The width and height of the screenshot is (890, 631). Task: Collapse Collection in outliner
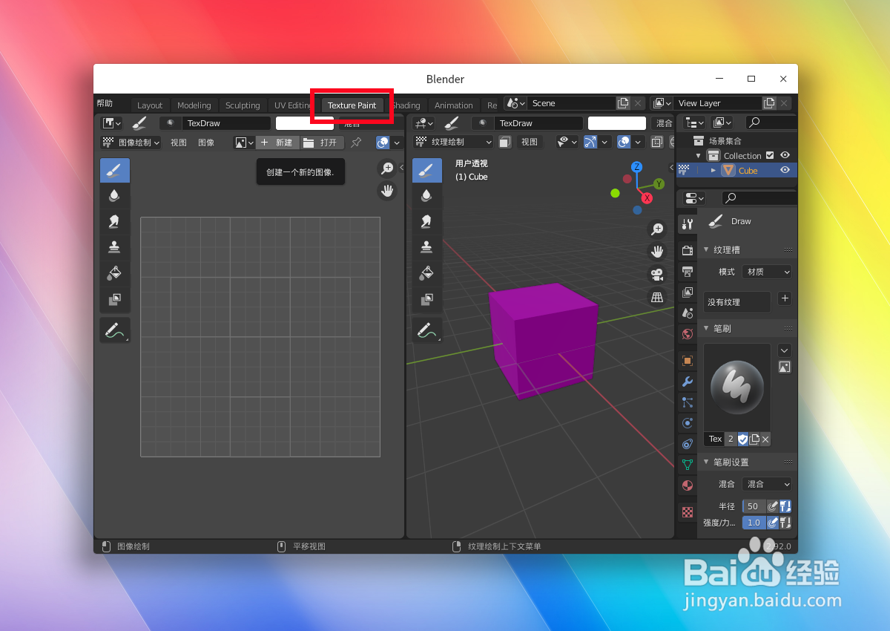tap(698, 155)
